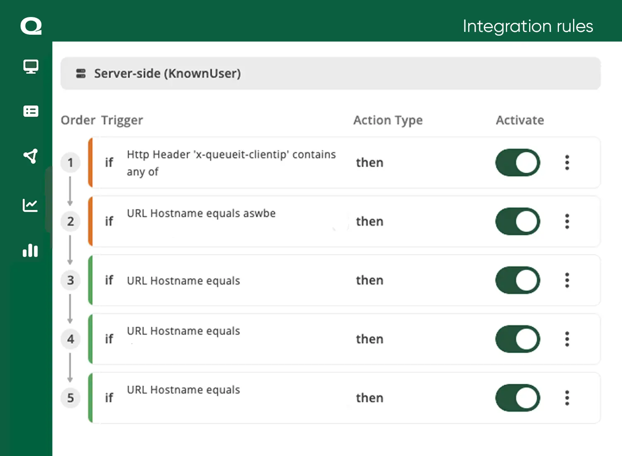Viewport: 622px width, 456px height.
Task: Select order number 2 badge
Action: tap(70, 221)
